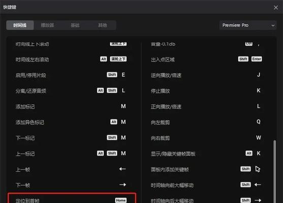The height and width of the screenshot is (203, 283).
Task: Click the mouse cursor icon for 面板内添加关键帧
Action: 258,169
